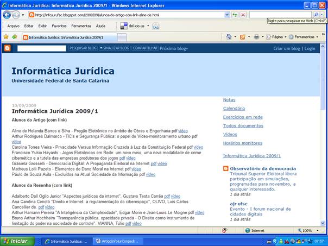Click the Refresh page icon
This screenshot has height=246, width=328.
[x=235, y=15]
